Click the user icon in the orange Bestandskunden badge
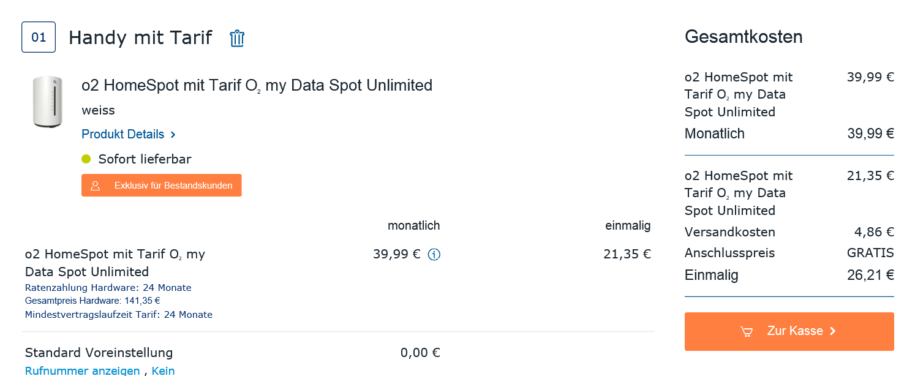This screenshot has height=376, width=915. pyautogui.click(x=95, y=186)
